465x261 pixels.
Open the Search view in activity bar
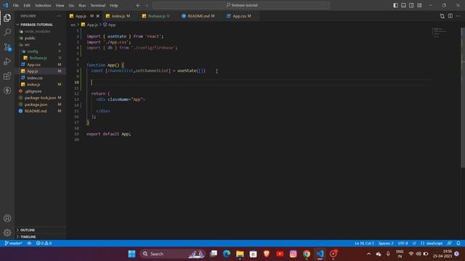tap(7, 32)
